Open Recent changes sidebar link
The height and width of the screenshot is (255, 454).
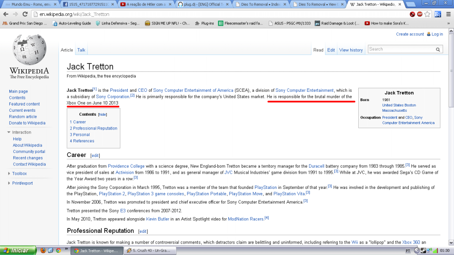click(x=28, y=158)
